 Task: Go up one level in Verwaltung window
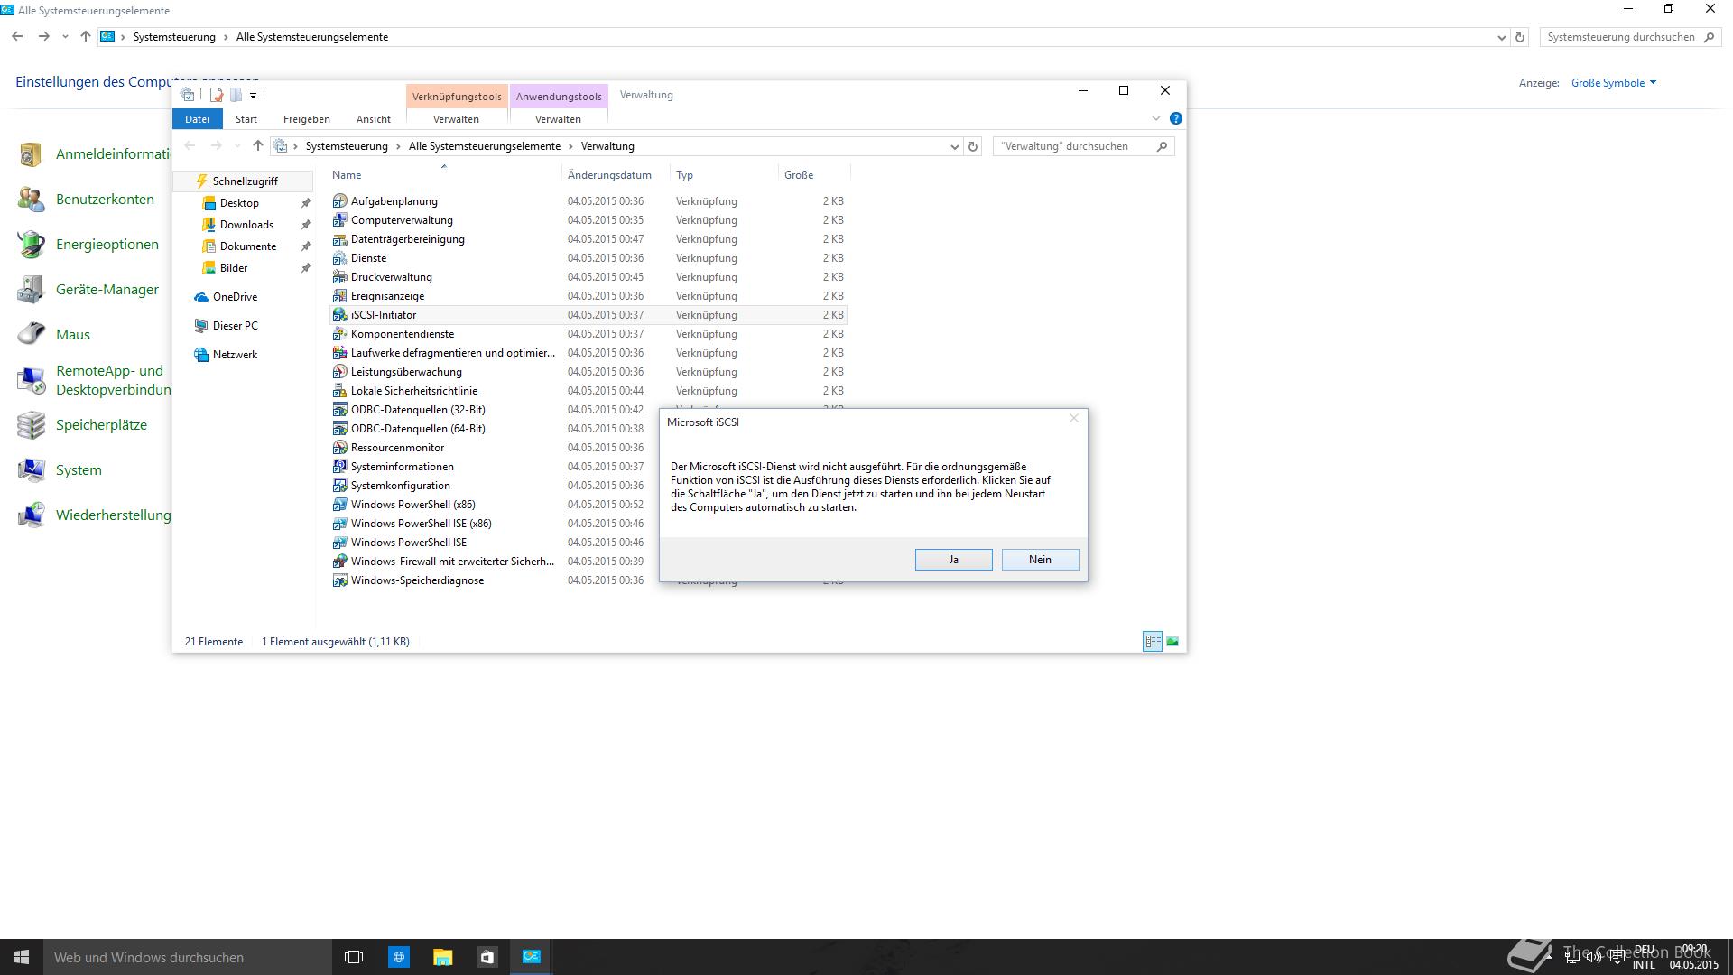pos(257,146)
